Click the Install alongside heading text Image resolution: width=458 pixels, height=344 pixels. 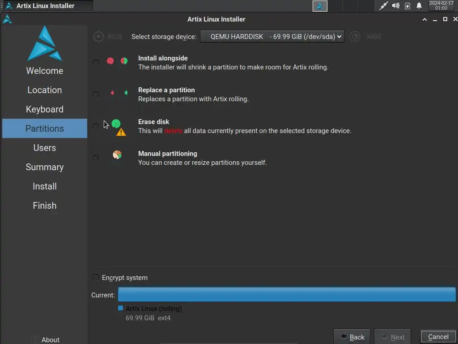pos(163,58)
